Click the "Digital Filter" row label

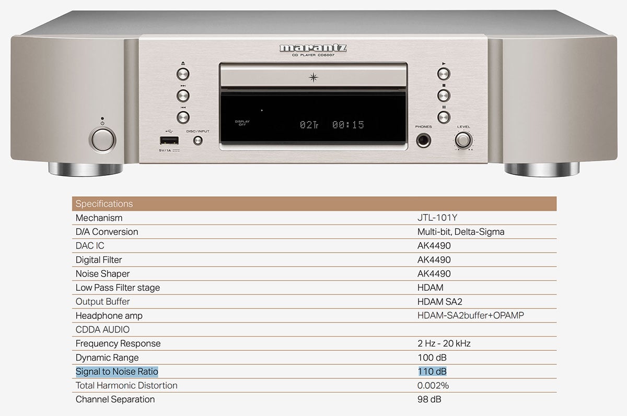click(99, 259)
